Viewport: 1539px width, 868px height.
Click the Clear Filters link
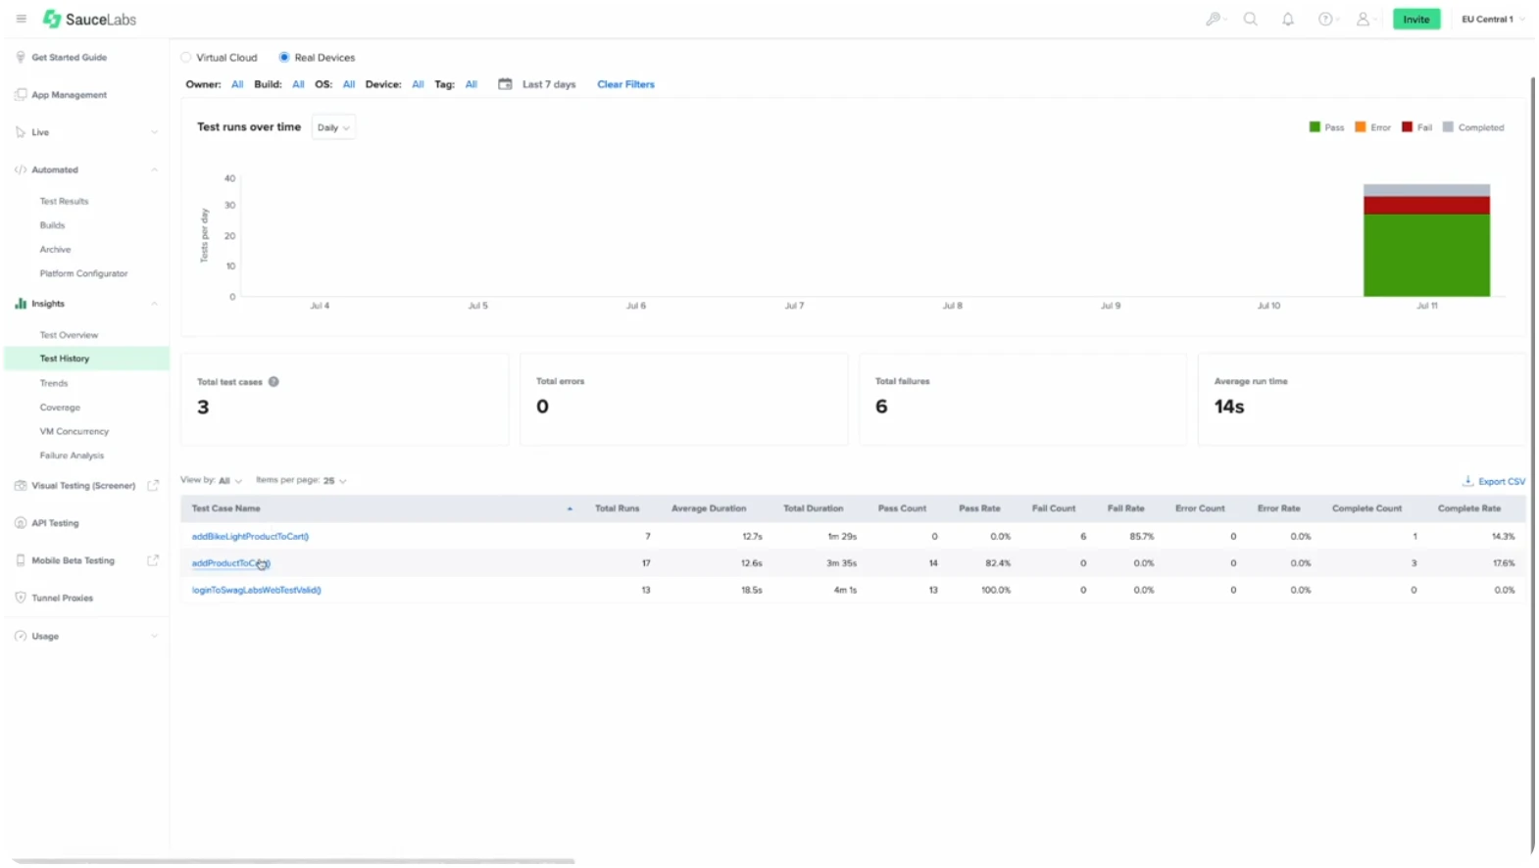(625, 84)
